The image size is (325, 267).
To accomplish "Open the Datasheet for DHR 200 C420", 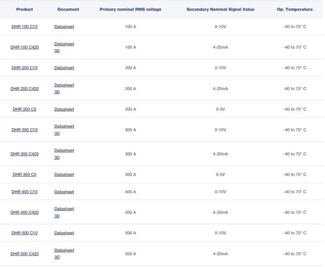I will [x=64, y=85].
